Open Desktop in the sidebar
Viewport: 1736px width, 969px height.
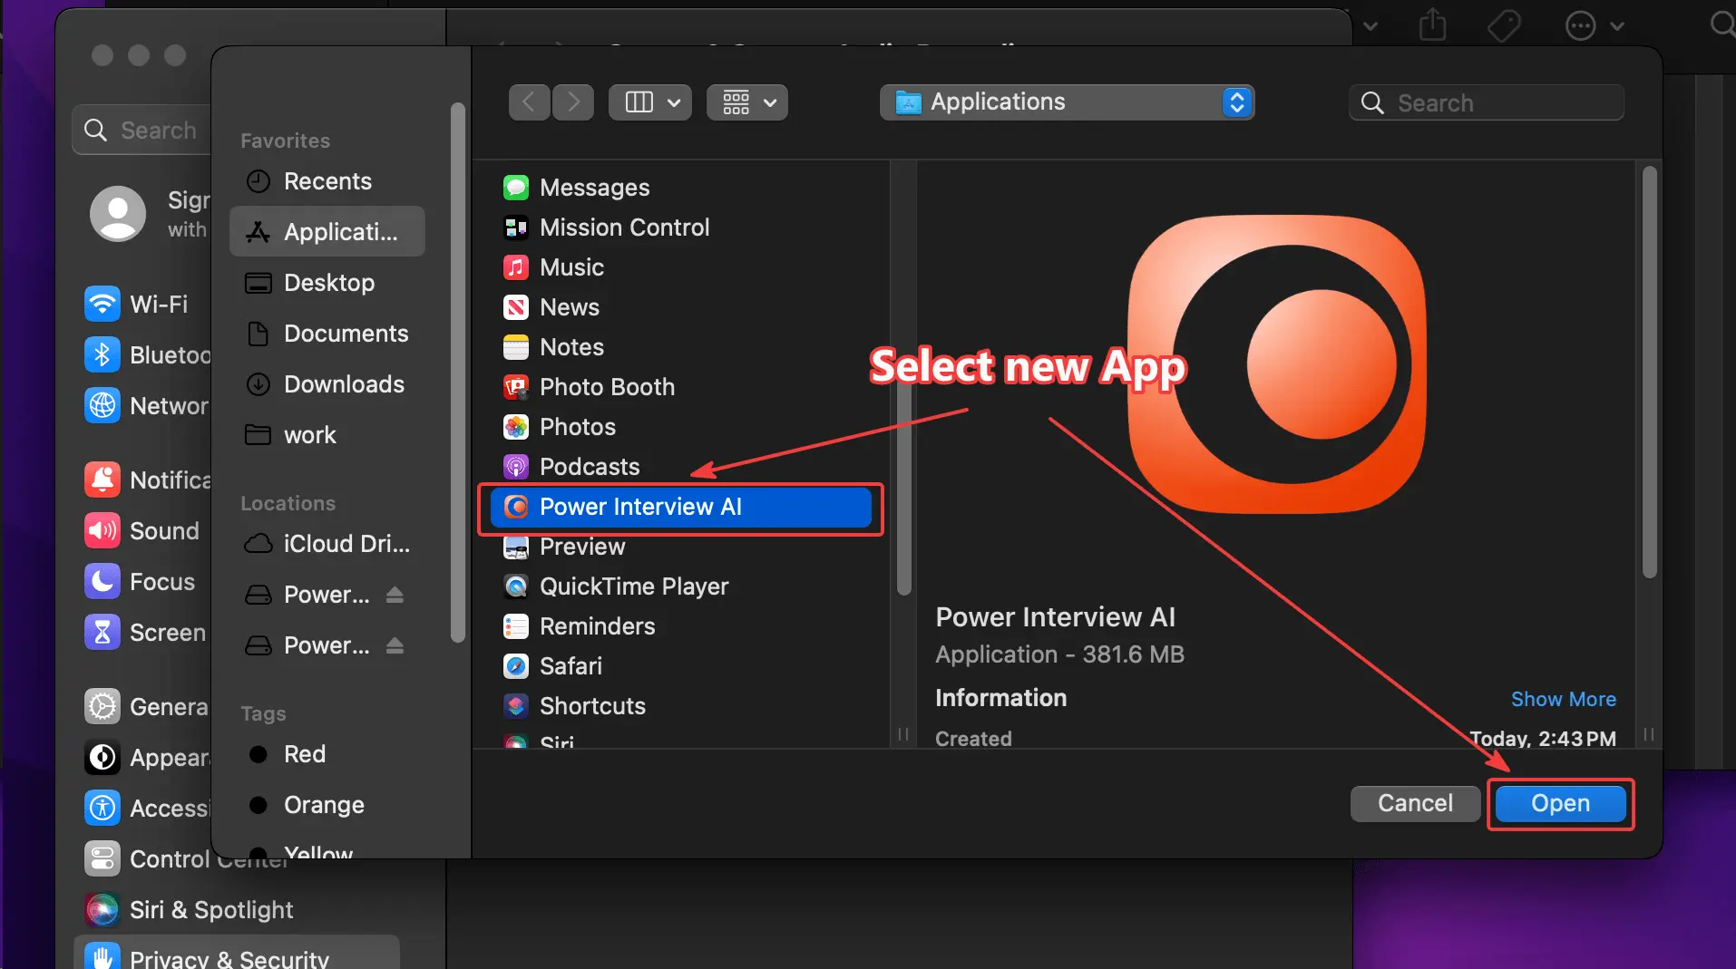click(327, 283)
